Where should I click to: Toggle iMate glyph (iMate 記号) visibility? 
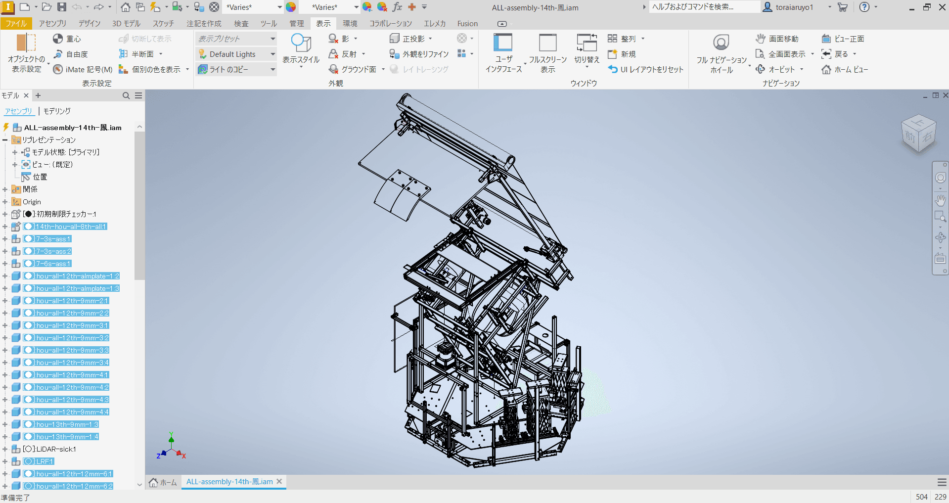coord(58,69)
